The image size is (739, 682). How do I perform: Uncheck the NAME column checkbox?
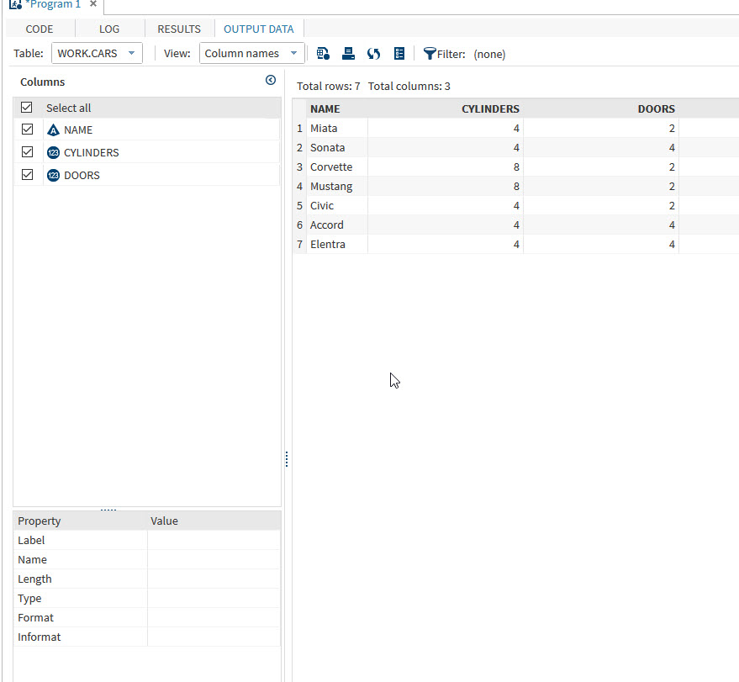[26, 129]
